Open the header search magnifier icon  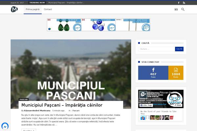(x=183, y=9)
